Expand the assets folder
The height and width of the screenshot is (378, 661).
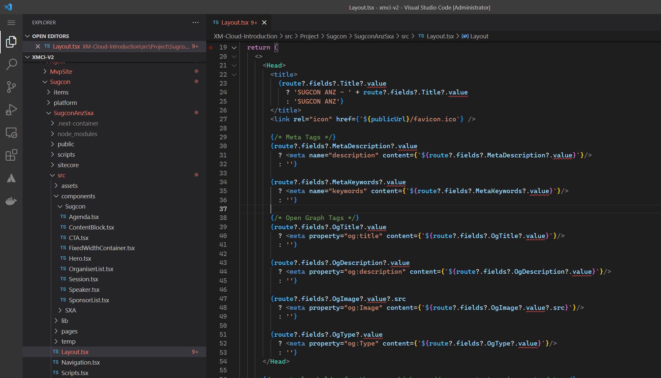56,186
